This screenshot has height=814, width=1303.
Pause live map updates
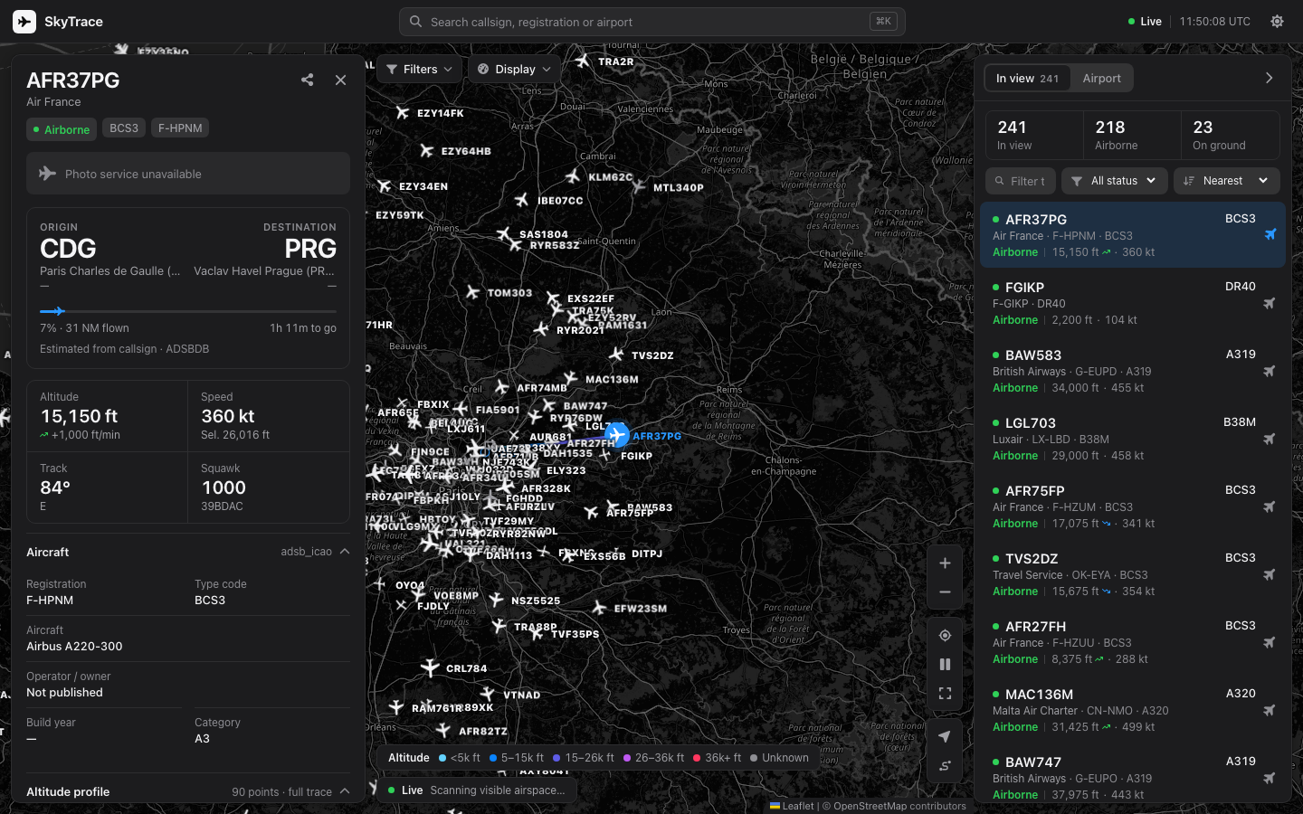[945, 665]
